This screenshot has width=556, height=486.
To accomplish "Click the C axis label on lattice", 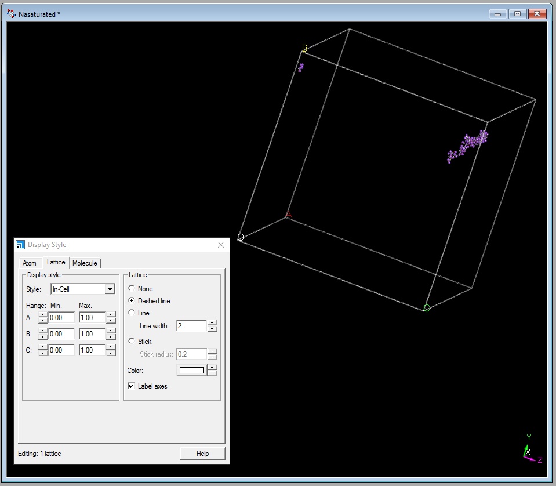I will 427,308.
